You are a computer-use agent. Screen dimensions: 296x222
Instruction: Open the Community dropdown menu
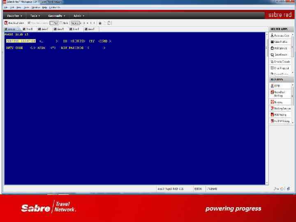pos(56,16)
